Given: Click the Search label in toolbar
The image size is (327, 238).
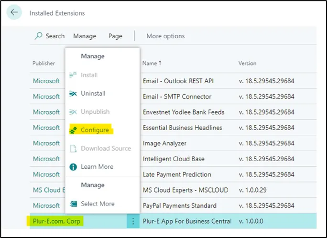Looking at the screenshot, I should point(55,36).
